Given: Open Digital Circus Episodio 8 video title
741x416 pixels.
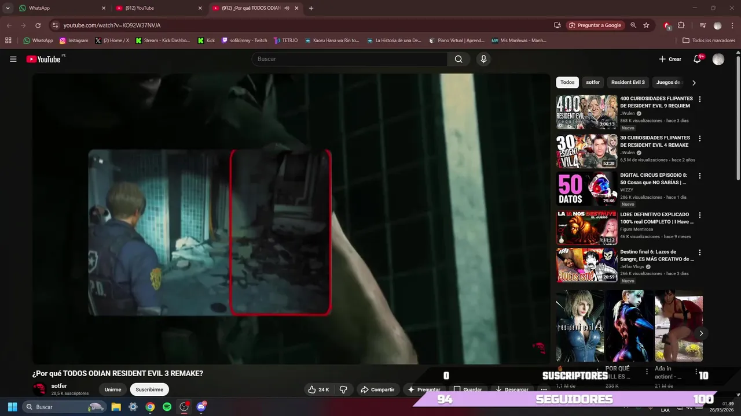Looking at the screenshot, I should click(x=654, y=179).
